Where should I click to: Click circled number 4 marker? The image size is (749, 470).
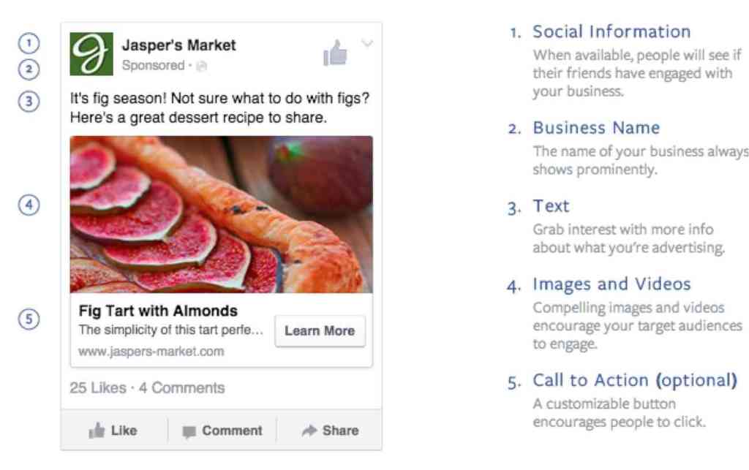(29, 205)
